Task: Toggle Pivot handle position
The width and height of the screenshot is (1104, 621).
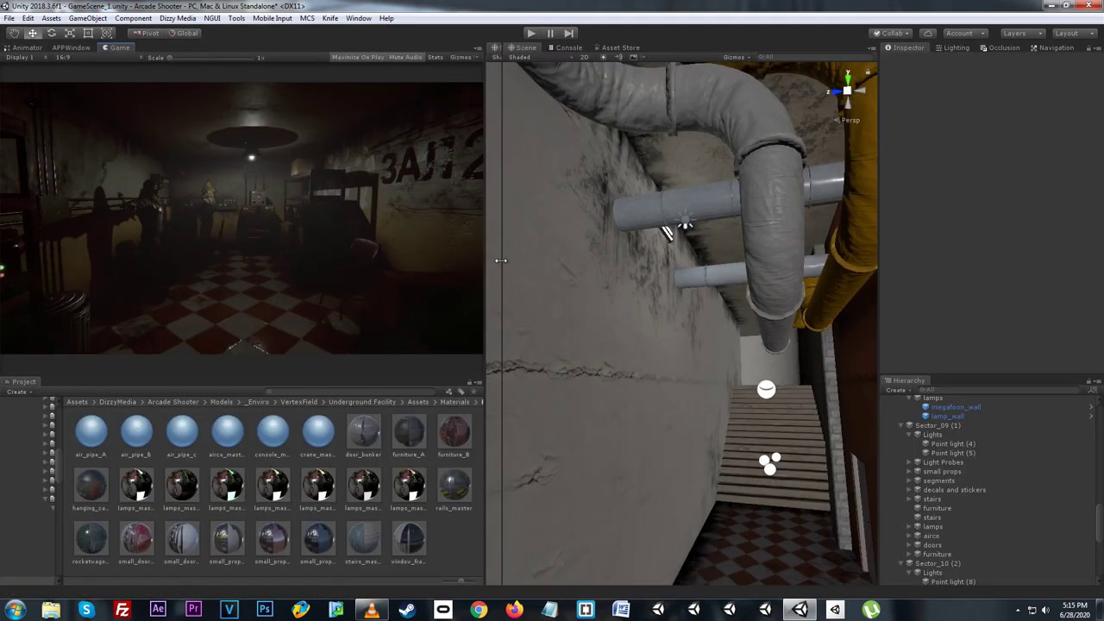Action: point(147,33)
